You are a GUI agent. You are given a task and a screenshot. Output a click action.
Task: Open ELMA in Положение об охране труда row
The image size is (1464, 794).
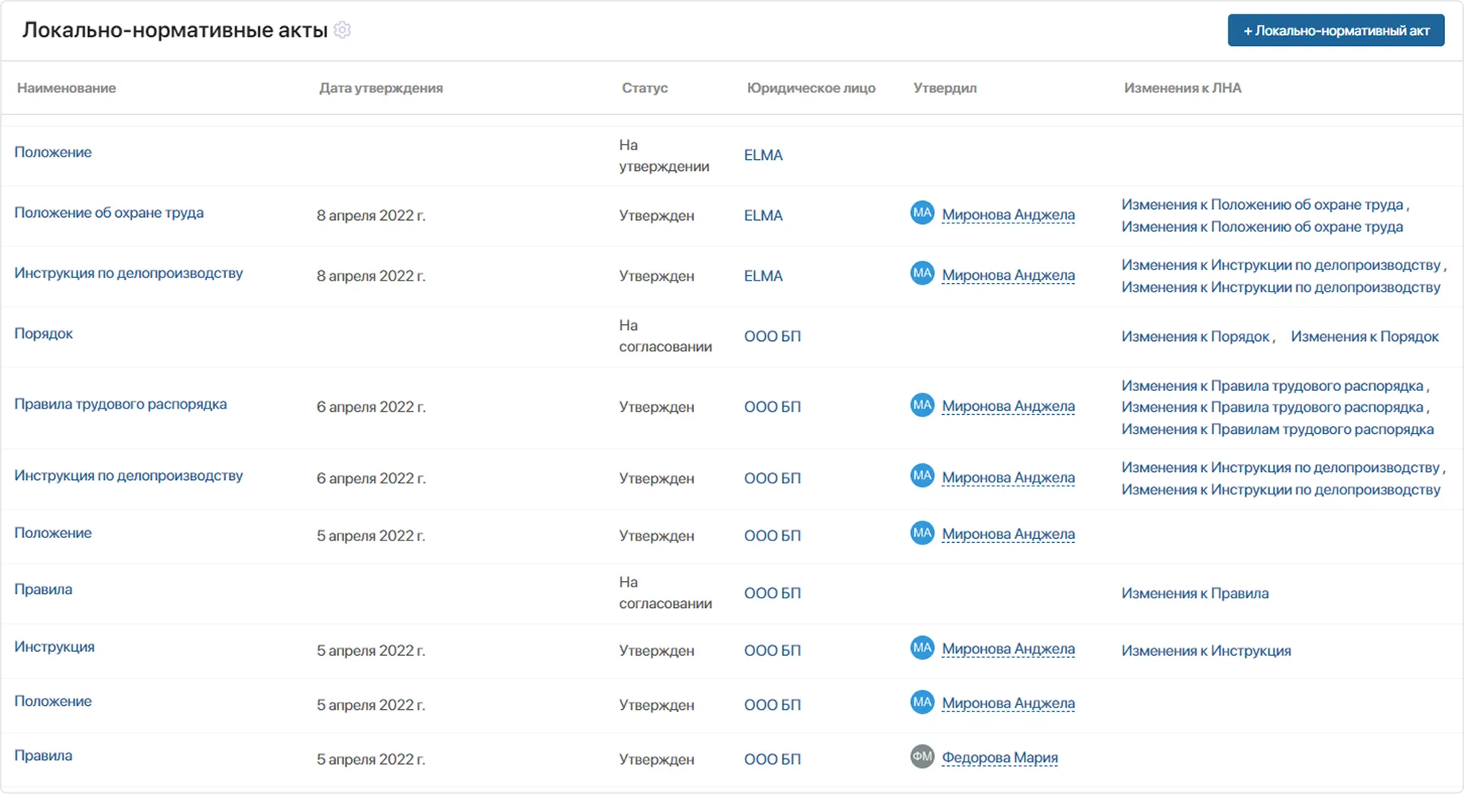coord(763,215)
